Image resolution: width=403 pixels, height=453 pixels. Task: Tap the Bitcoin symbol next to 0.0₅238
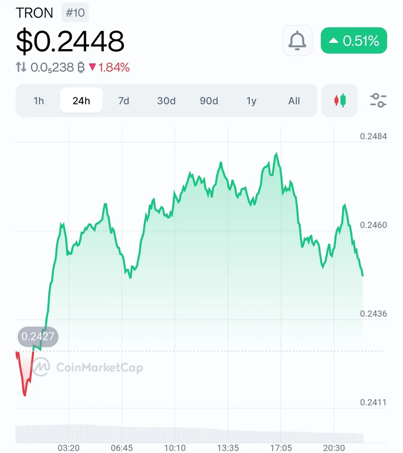[81, 67]
